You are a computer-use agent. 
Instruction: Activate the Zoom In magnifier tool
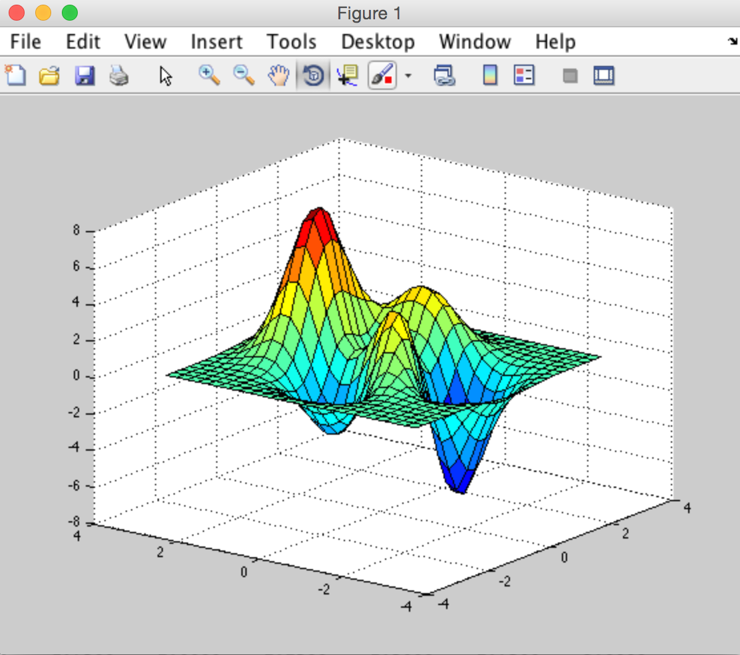point(209,76)
